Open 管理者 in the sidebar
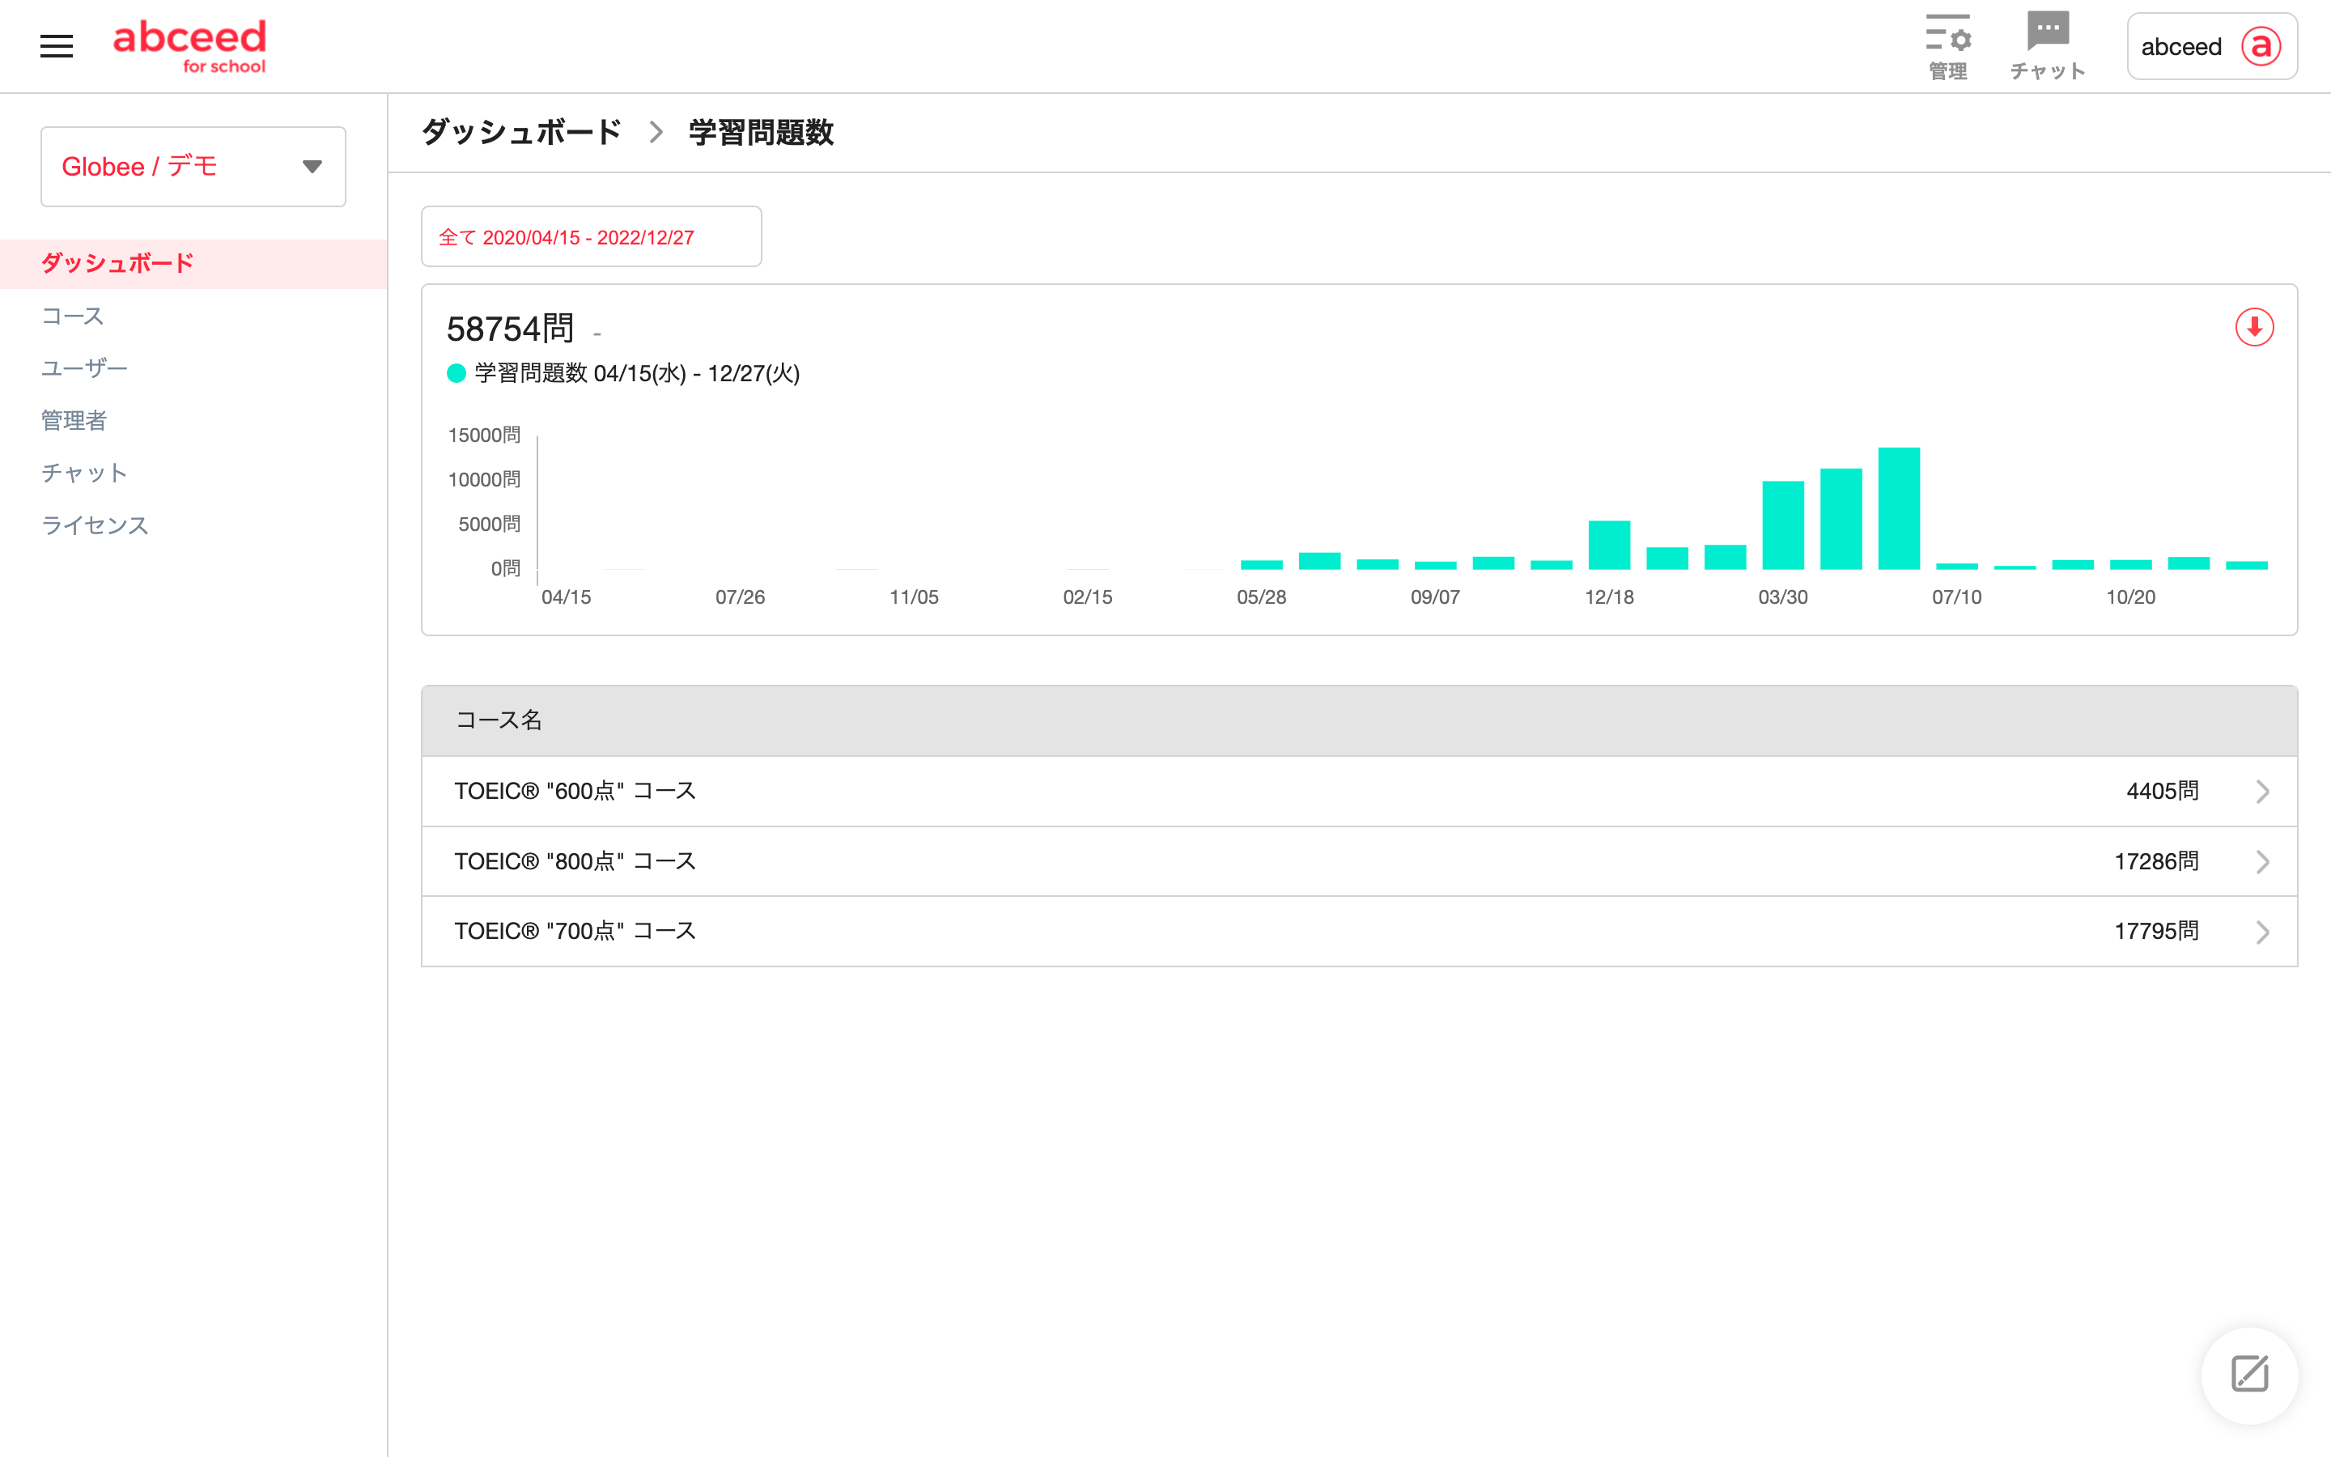The width and height of the screenshot is (2331, 1457). click(x=73, y=420)
